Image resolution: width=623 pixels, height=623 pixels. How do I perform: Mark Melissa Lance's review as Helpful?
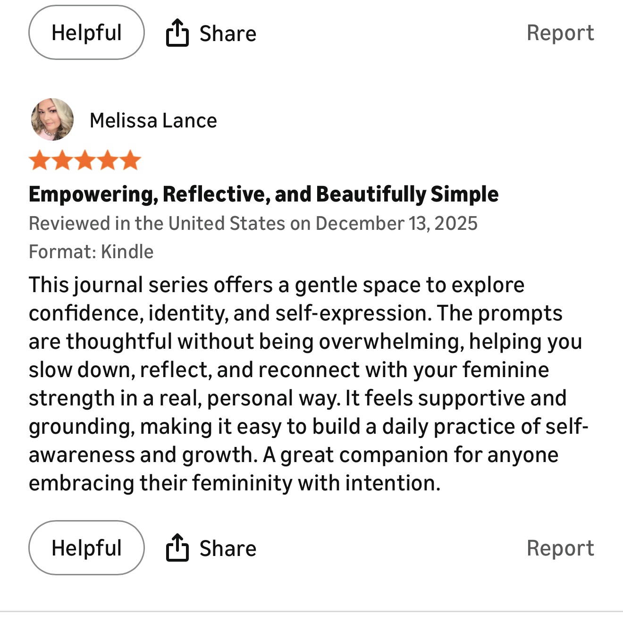[86, 547]
